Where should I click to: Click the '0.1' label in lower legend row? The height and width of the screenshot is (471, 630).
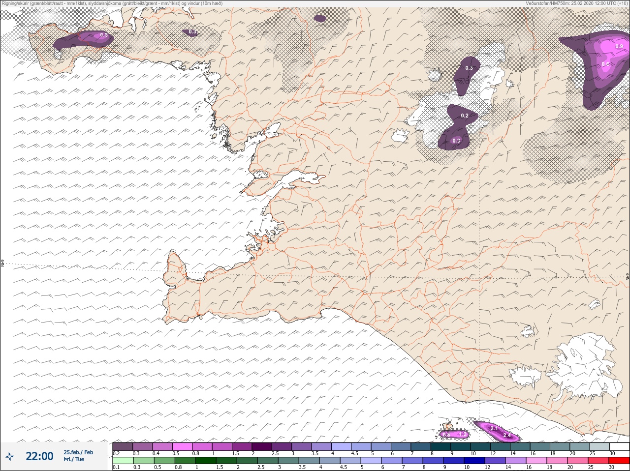pos(116,468)
